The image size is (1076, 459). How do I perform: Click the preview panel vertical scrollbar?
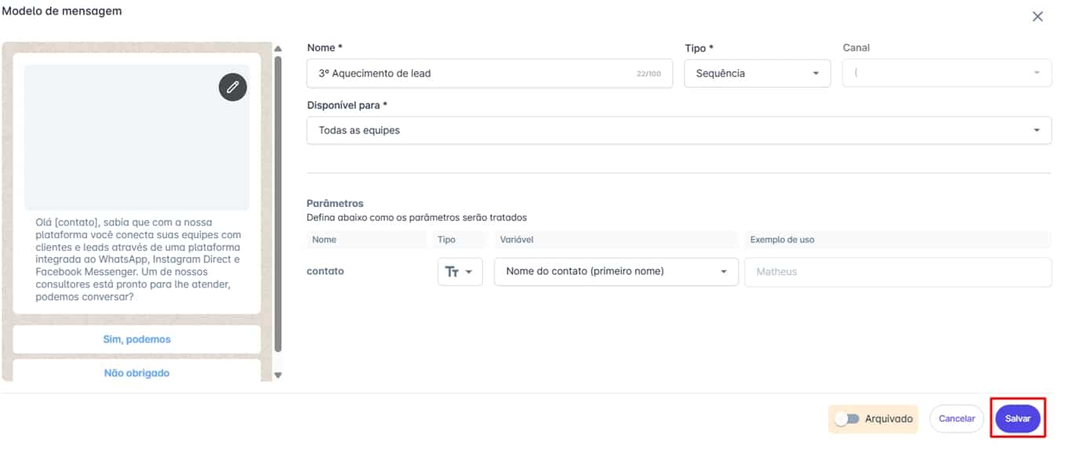278,204
